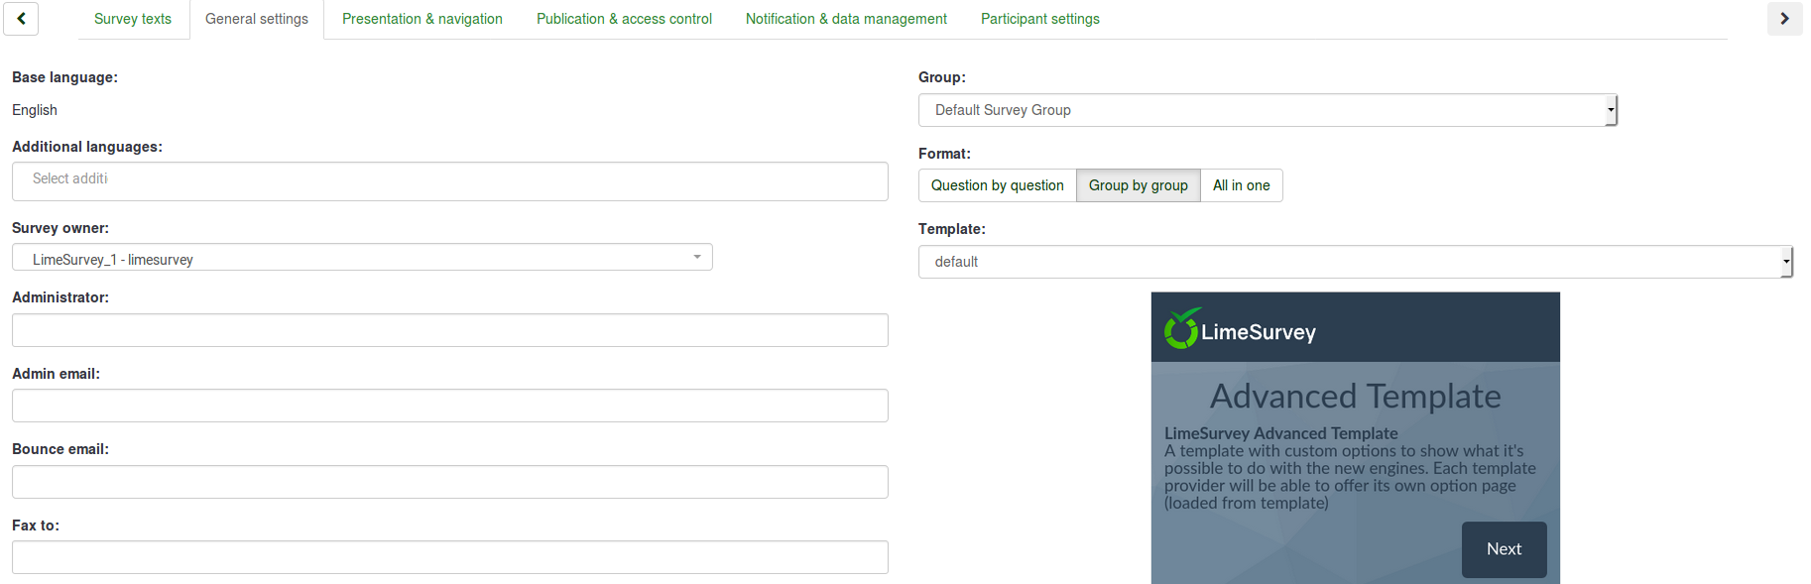The width and height of the screenshot is (1811, 584).
Task: Set format to All in one
Action: click(x=1241, y=185)
